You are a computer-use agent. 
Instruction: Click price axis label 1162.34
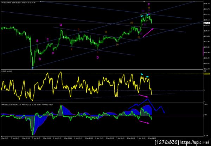pyautogui.click(x=206, y=69)
